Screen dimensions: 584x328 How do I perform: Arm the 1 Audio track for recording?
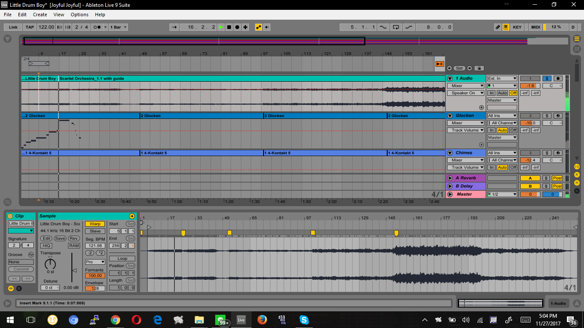[557, 79]
